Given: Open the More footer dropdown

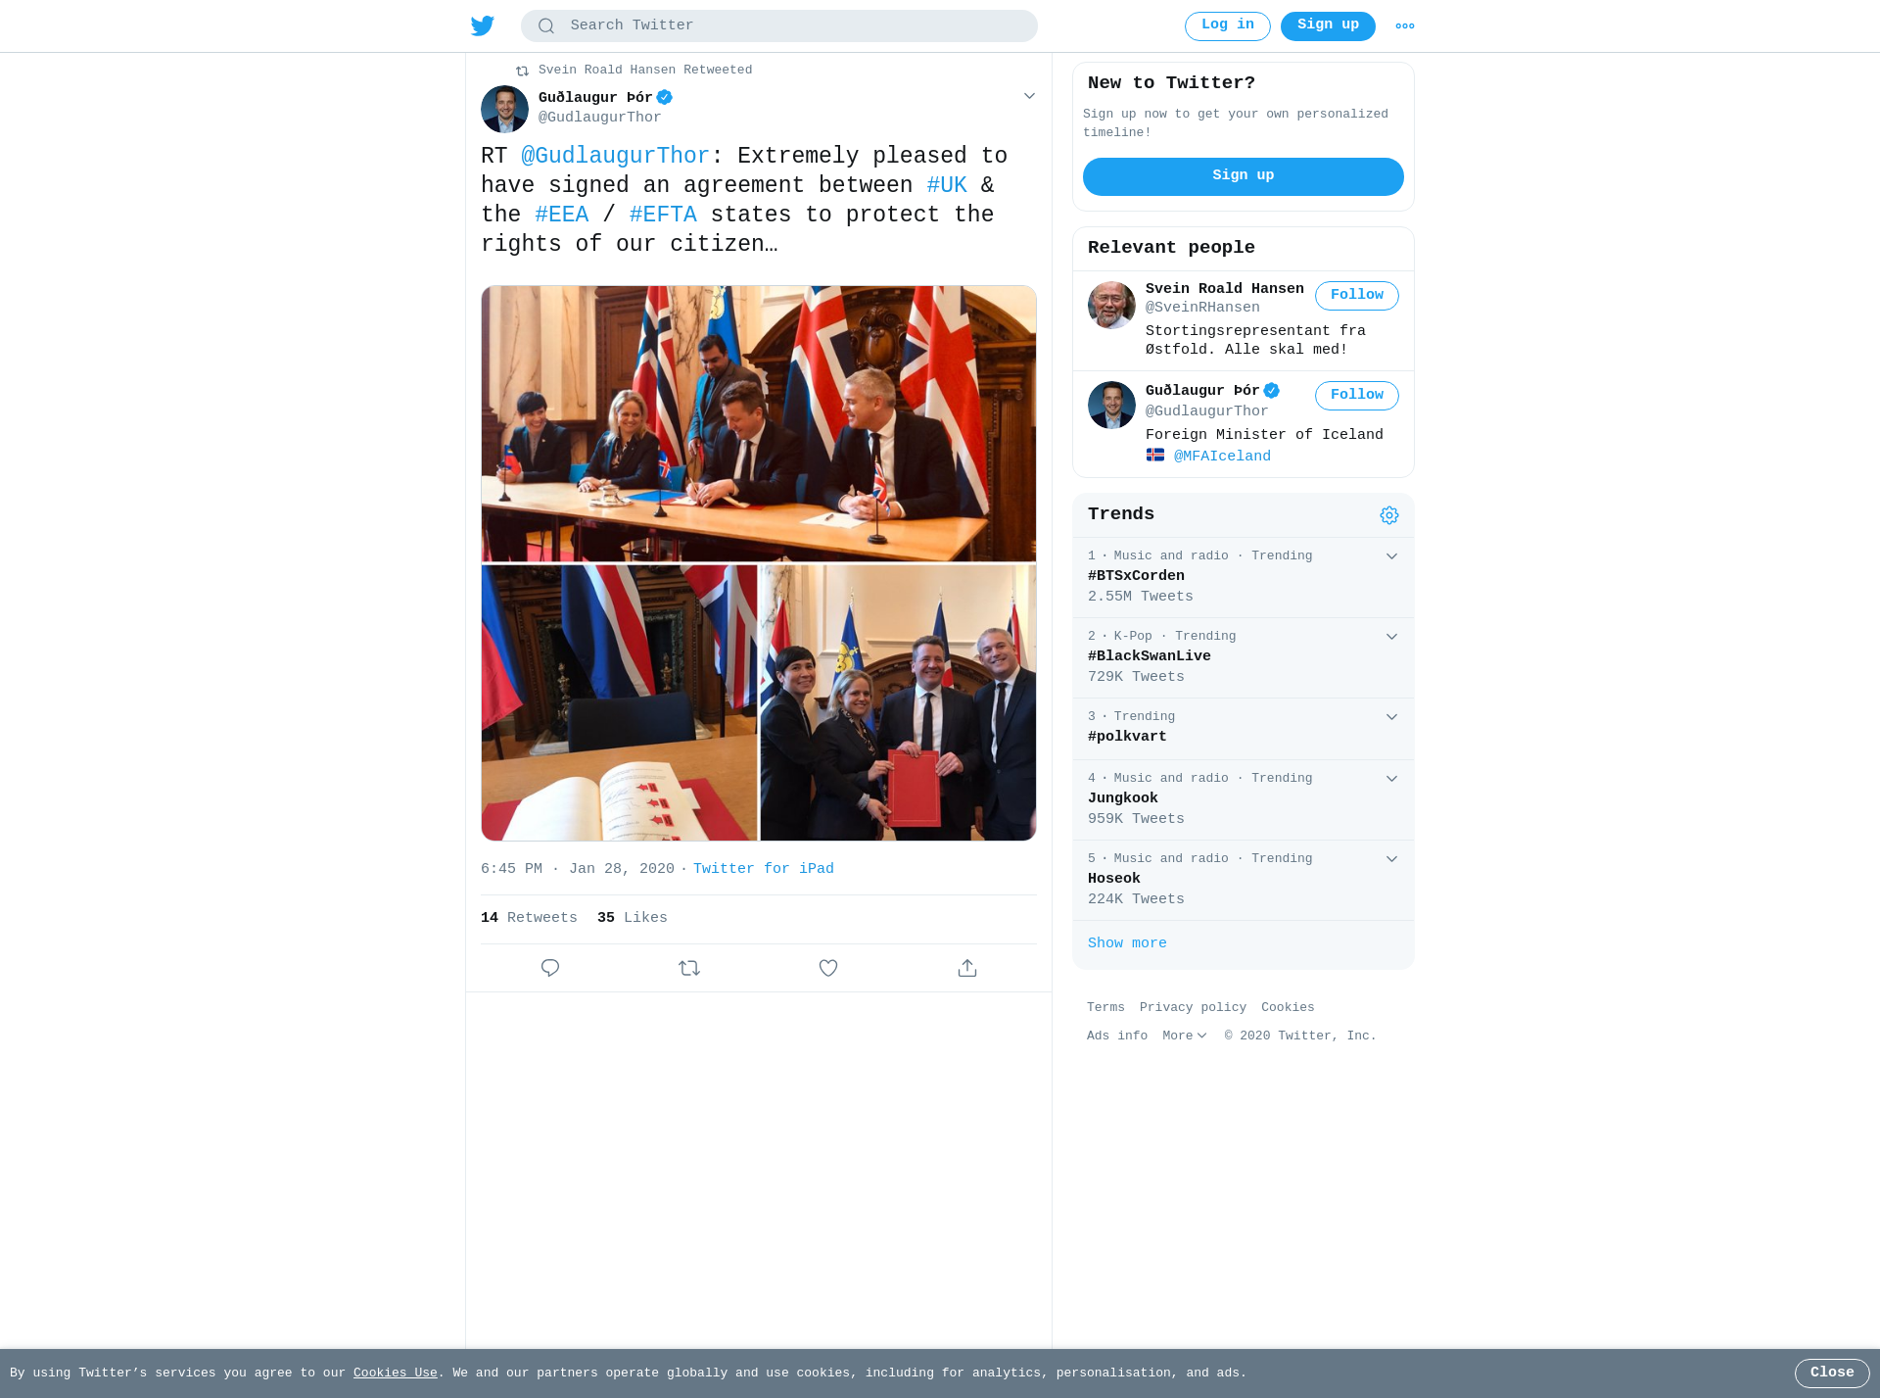Looking at the screenshot, I should tap(1185, 1036).
